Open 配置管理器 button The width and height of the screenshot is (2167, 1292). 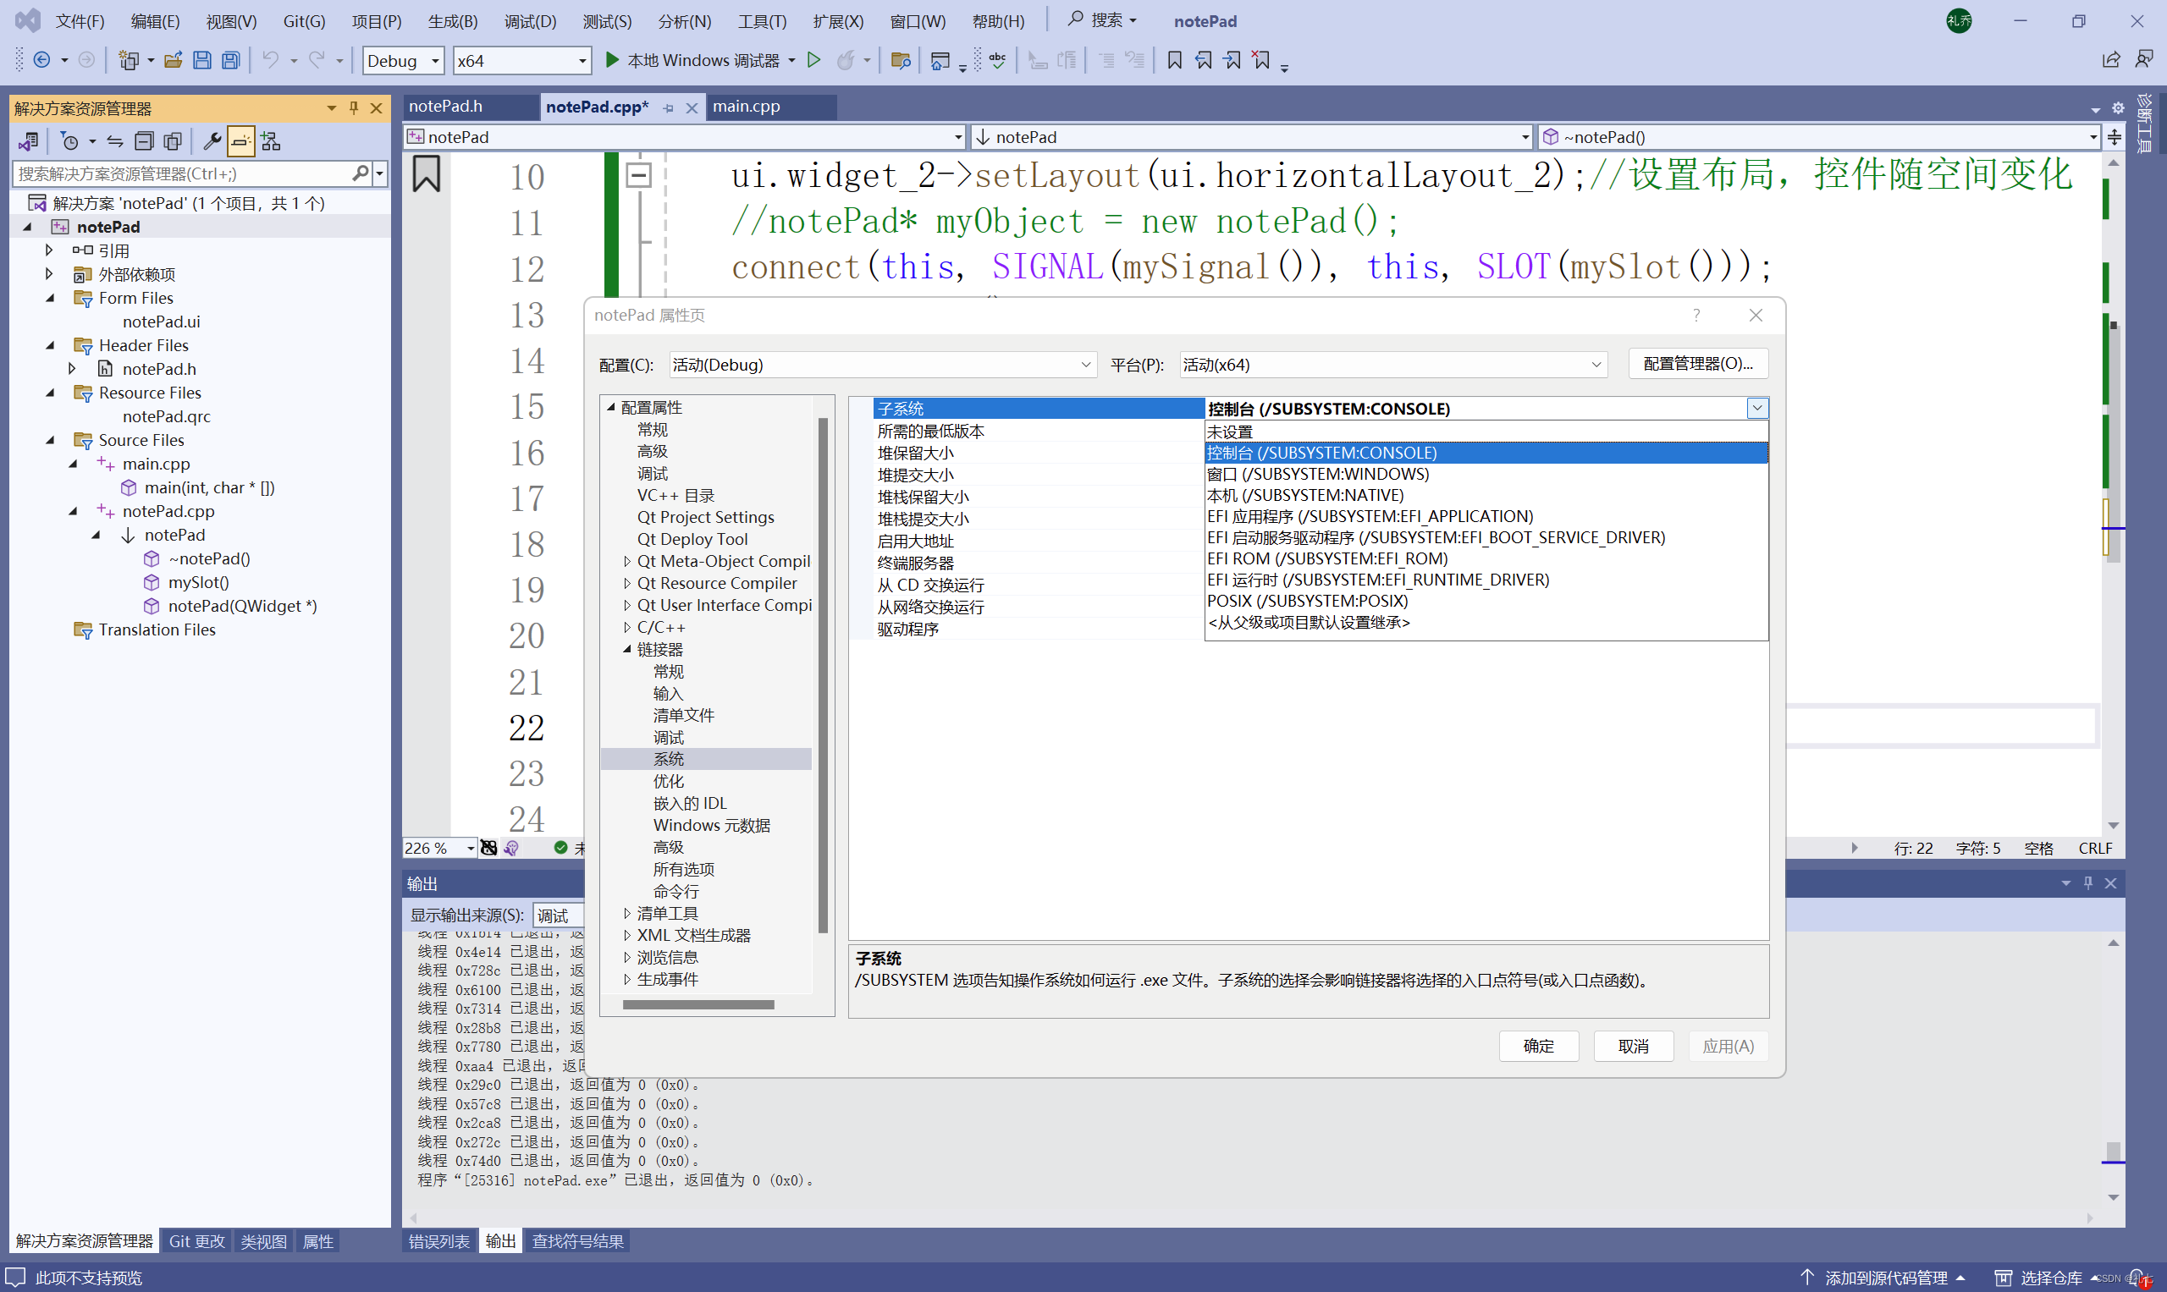pos(1696,364)
